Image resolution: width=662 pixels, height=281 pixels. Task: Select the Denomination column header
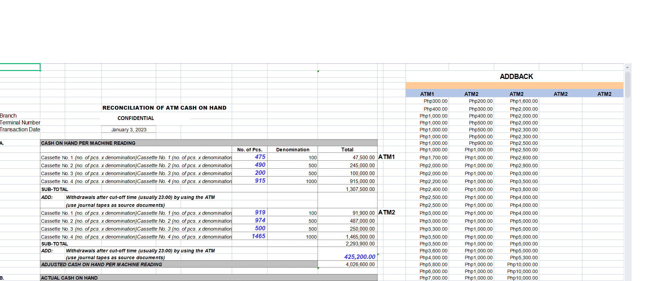point(293,150)
